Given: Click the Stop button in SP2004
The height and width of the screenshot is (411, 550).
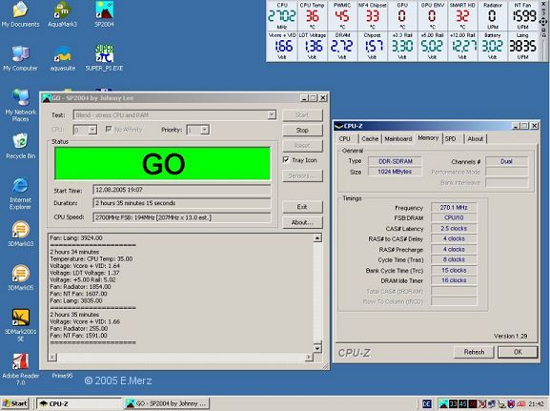Looking at the screenshot, I should point(302,131).
